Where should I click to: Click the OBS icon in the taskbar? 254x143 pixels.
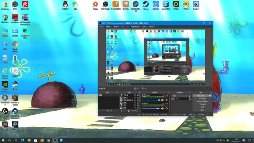pos(55,140)
